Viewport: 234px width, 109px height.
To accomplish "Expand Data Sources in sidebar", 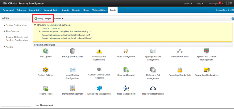I will (x=12, y=31).
